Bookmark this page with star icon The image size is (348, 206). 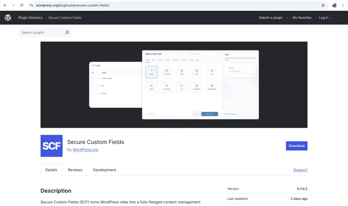[x=323, y=5]
